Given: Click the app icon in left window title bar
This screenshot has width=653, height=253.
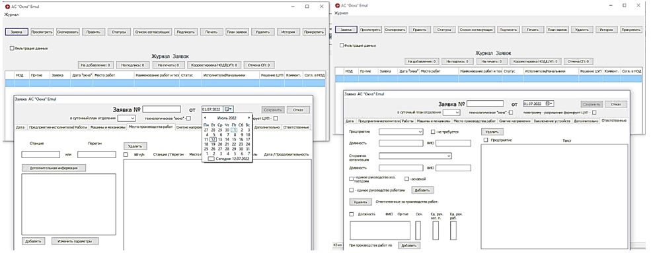Looking at the screenshot, I should [x=7, y=7].
